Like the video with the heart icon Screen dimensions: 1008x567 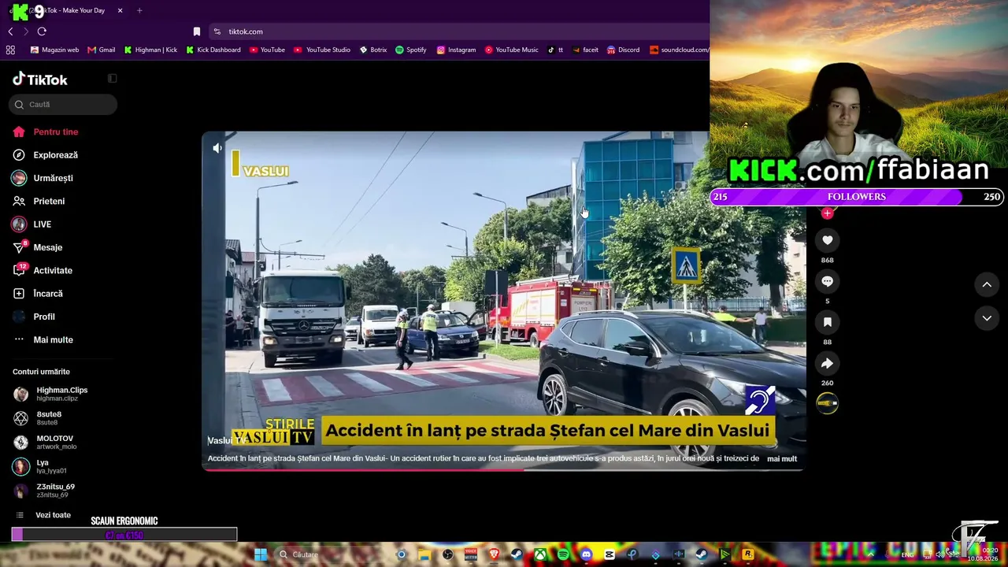(x=827, y=240)
